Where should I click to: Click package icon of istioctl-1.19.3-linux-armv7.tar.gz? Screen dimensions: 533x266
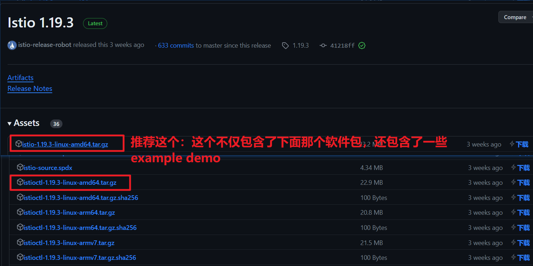pos(20,243)
